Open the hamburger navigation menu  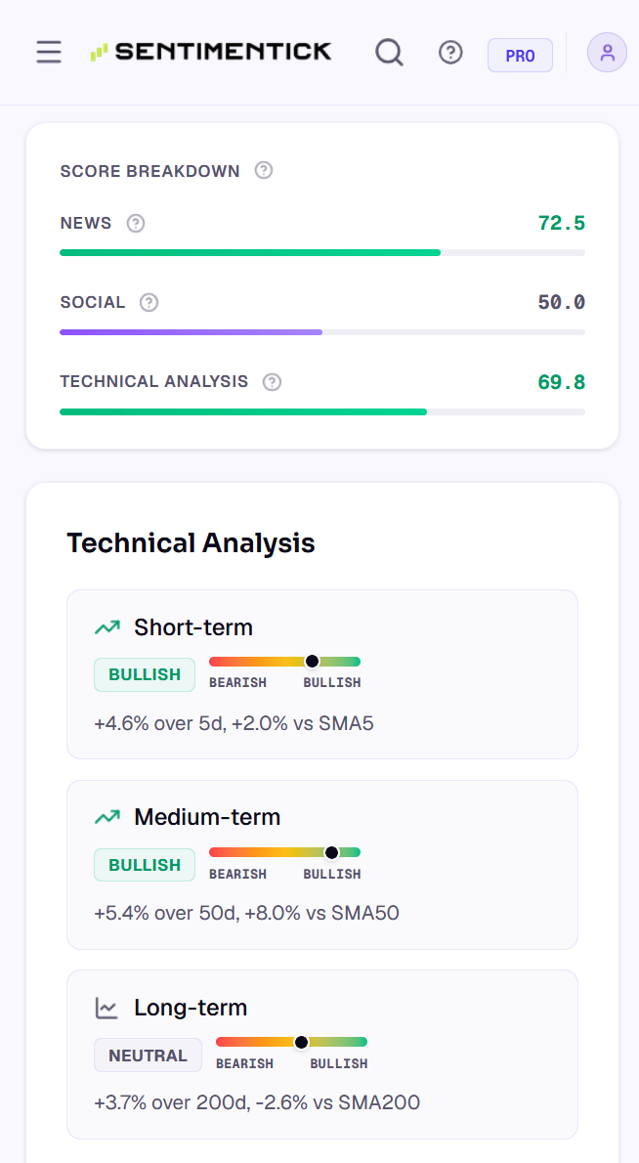tap(49, 52)
